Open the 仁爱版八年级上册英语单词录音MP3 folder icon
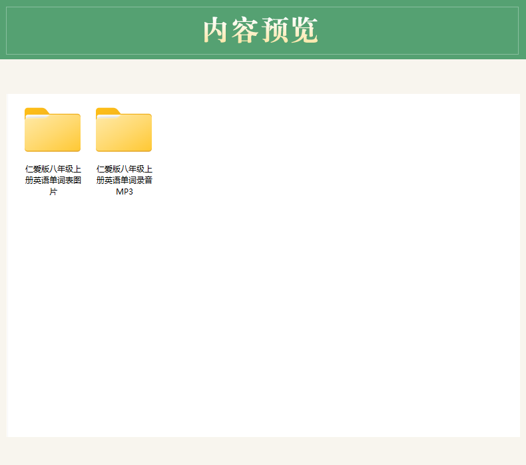The image size is (526, 465). [x=124, y=130]
